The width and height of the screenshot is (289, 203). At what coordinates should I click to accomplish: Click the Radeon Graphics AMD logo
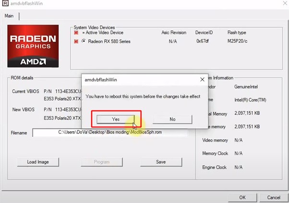click(x=33, y=45)
